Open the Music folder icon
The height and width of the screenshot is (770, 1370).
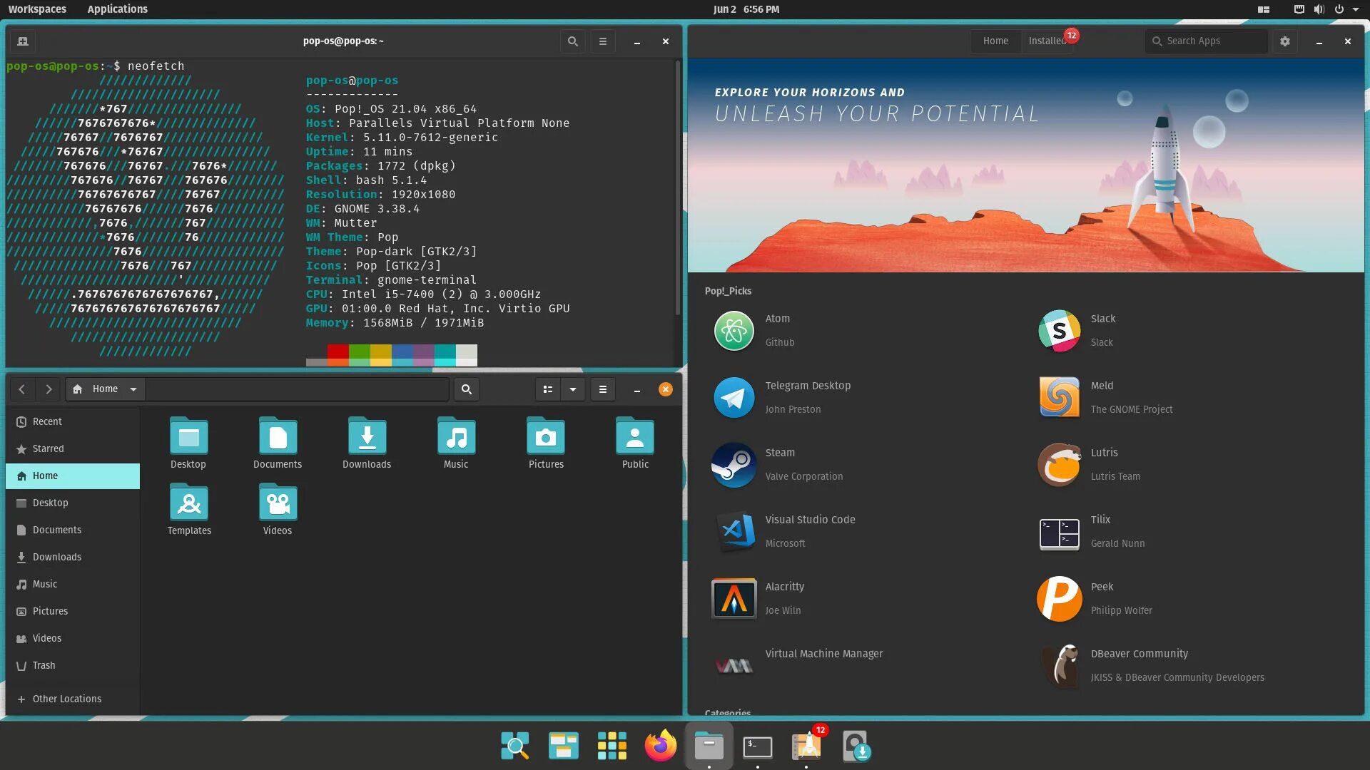[456, 436]
